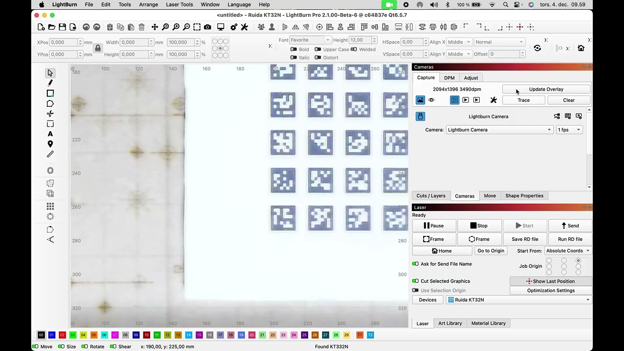Switch to the DPM tab
This screenshot has width=624, height=351.
click(x=449, y=78)
